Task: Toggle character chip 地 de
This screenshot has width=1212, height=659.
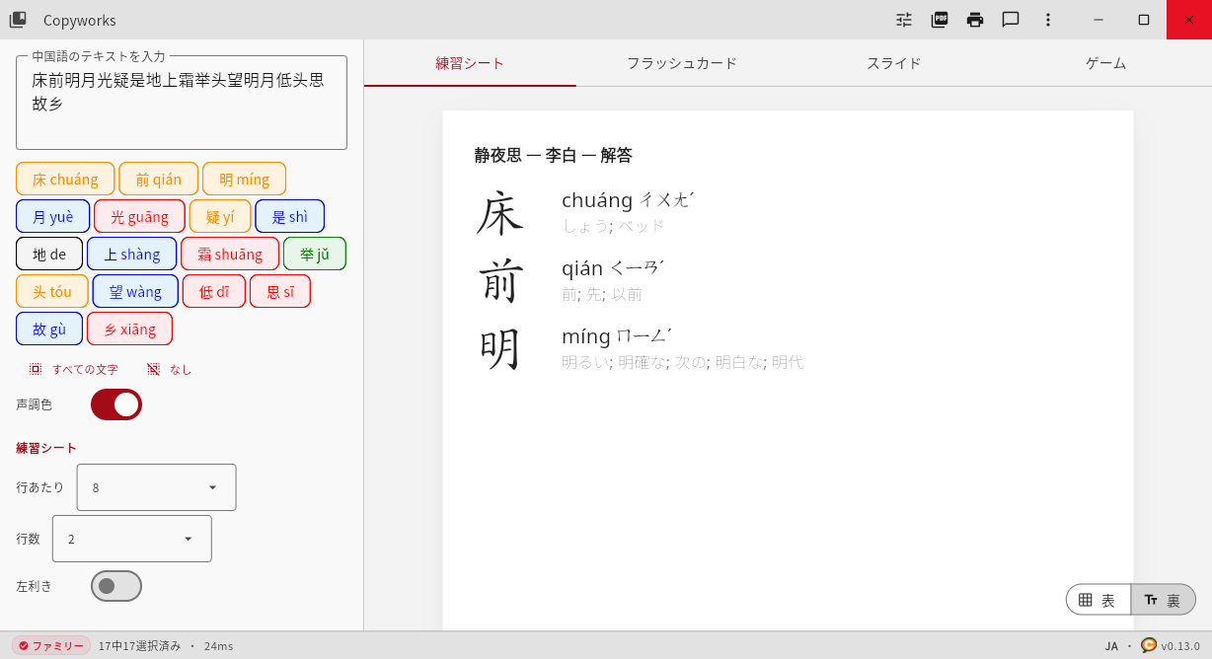Action: [x=49, y=254]
